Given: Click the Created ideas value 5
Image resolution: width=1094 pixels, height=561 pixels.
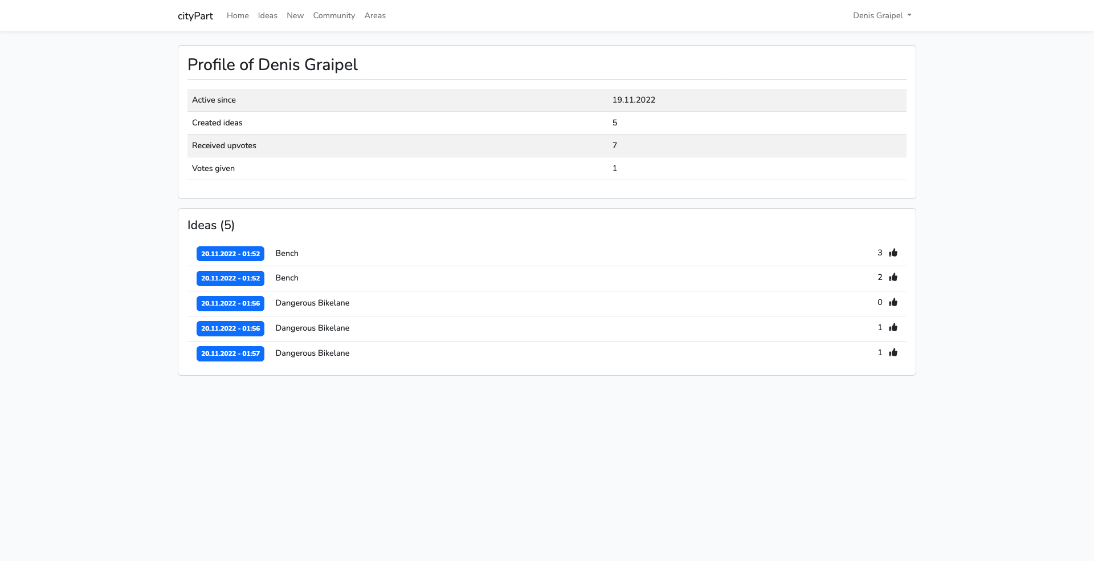Looking at the screenshot, I should [x=615, y=123].
